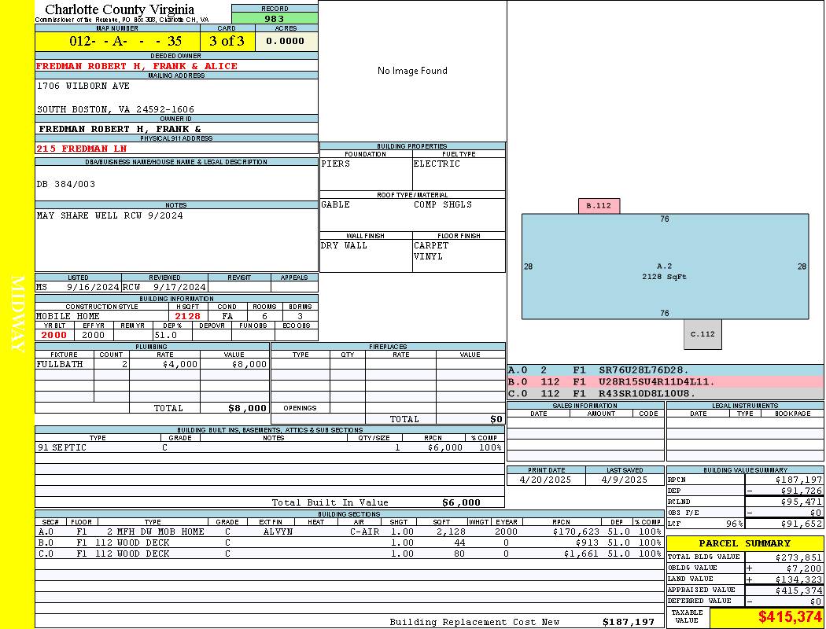Click the record number 983 field

tap(275, 18)
